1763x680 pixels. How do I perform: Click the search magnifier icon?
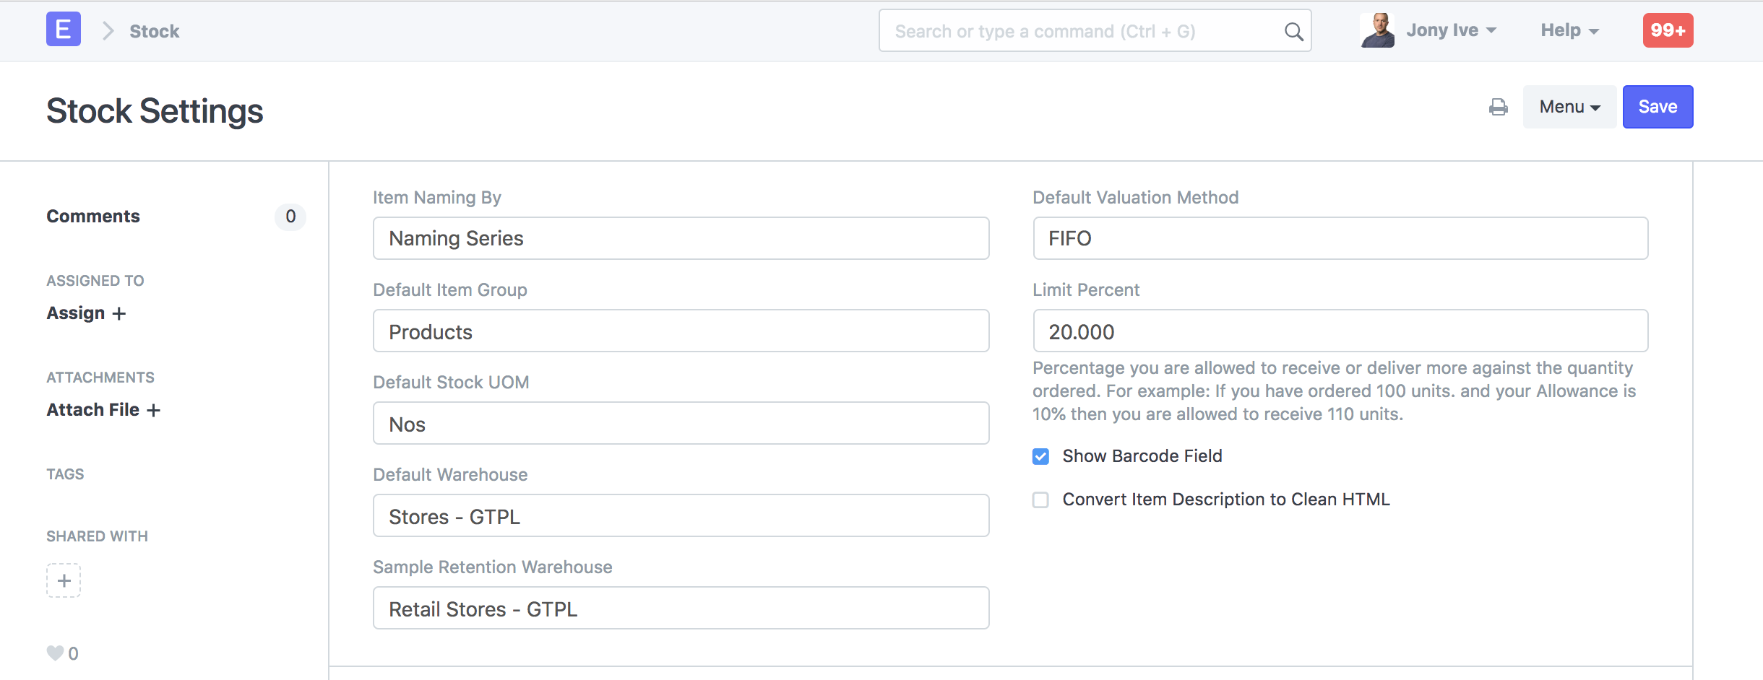tap(1293, 32)
